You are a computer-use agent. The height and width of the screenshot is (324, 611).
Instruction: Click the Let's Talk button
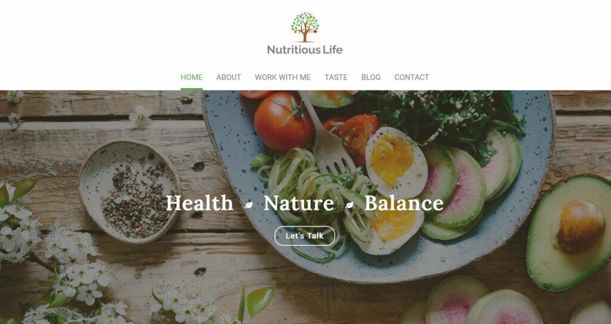pos(305,236)
